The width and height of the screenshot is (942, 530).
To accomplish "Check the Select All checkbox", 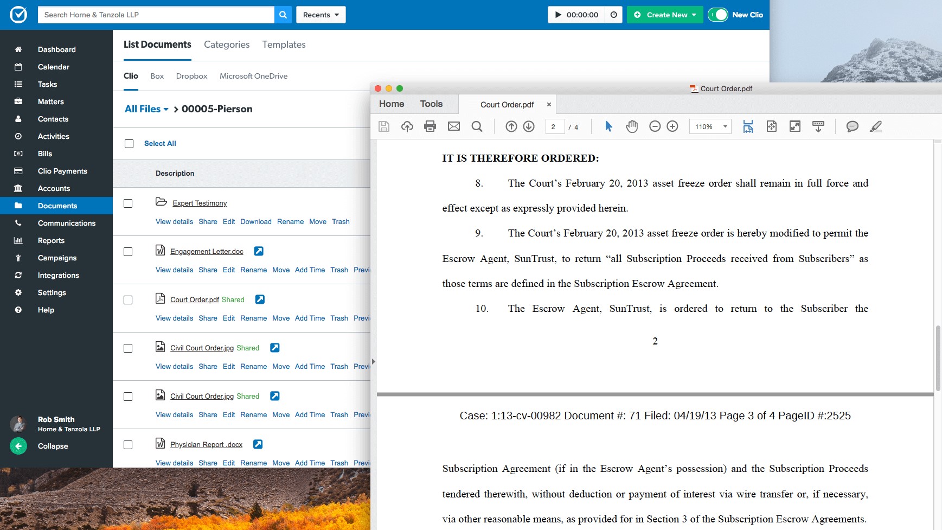I will (129, 144).
